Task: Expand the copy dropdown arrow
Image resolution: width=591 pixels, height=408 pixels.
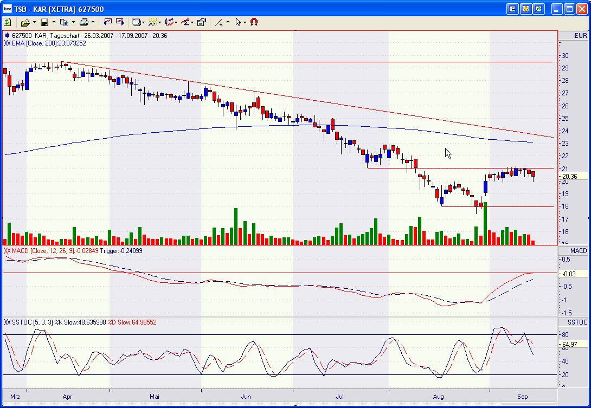Action: coord(73,23)
